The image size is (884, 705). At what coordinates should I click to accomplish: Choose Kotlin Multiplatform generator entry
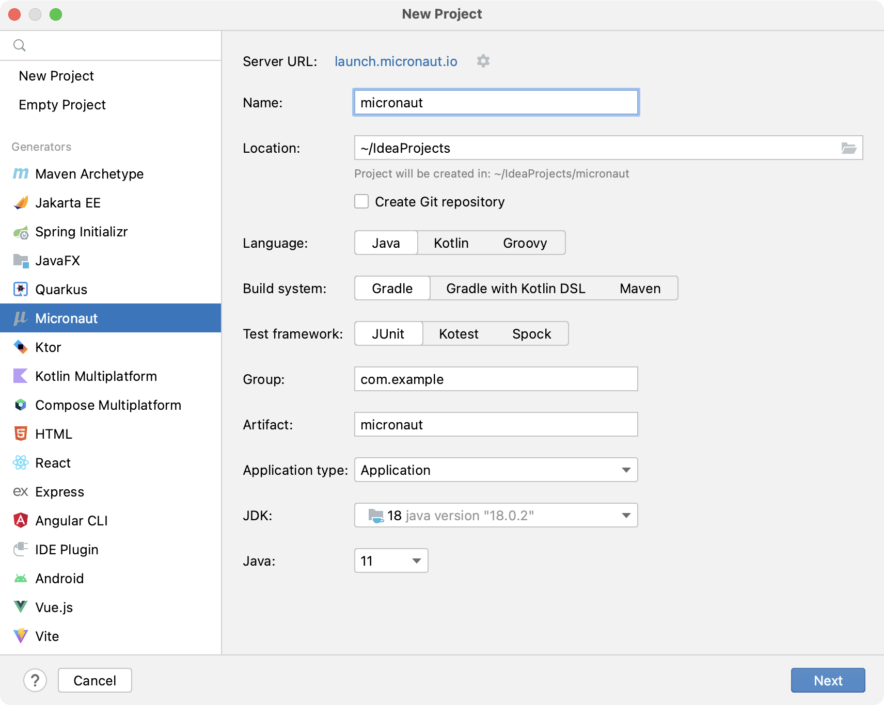click(x=110, y=376)
